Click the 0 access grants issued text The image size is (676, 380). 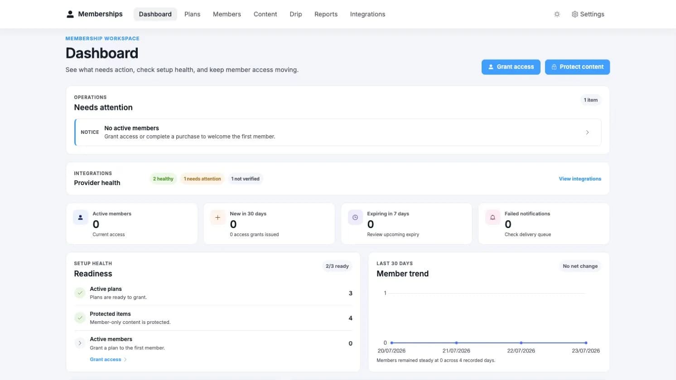point(254,234)
